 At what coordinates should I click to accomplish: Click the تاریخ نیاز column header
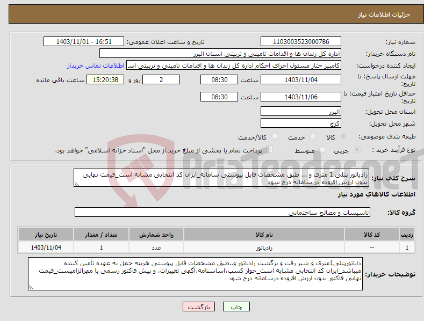46,235
